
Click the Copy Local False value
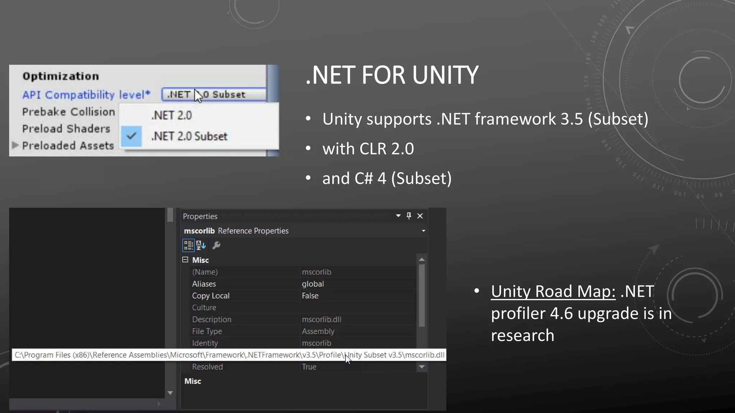(310, 296)
